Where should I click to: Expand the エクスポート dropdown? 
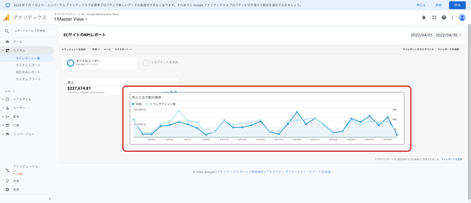pyautogui.click(x=123, y=49)
